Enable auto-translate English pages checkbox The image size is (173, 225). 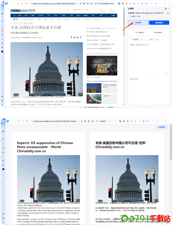click(129, 16)
